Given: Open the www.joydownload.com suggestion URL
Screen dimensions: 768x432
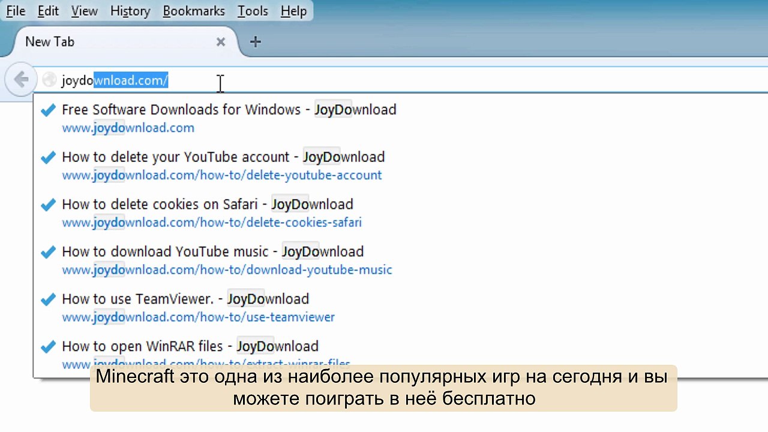Looking at the screenshot, I should pyautogui.click(x=128, y=128).
